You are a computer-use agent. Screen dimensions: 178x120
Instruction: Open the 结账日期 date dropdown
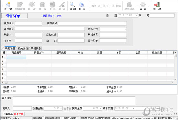[133, 108]
